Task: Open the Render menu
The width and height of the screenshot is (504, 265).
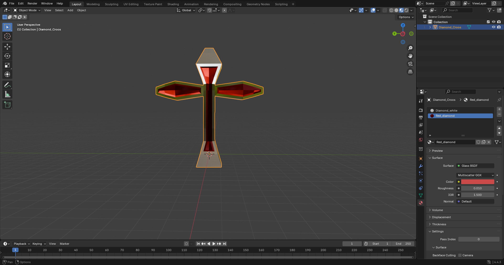Action: [32, 3]
